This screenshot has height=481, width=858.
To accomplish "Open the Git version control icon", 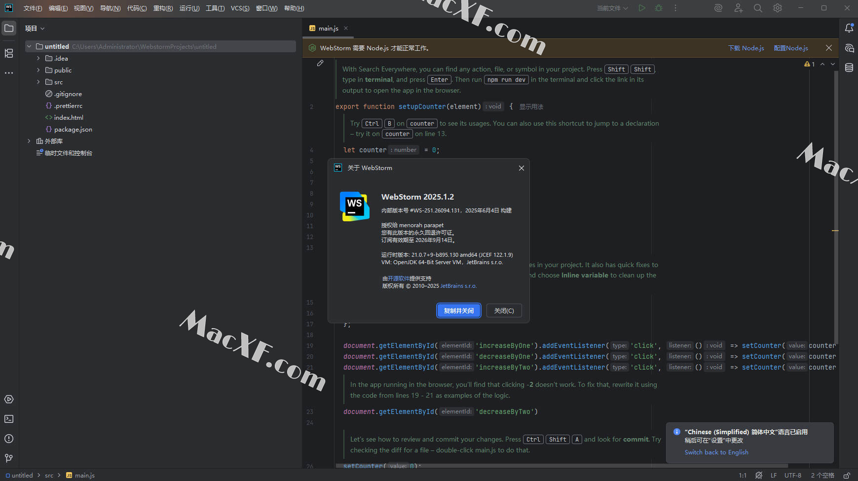I will (9, 458).
